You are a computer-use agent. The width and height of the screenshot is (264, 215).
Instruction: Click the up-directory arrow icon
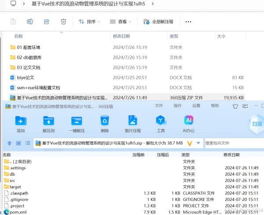click(9, 143)
